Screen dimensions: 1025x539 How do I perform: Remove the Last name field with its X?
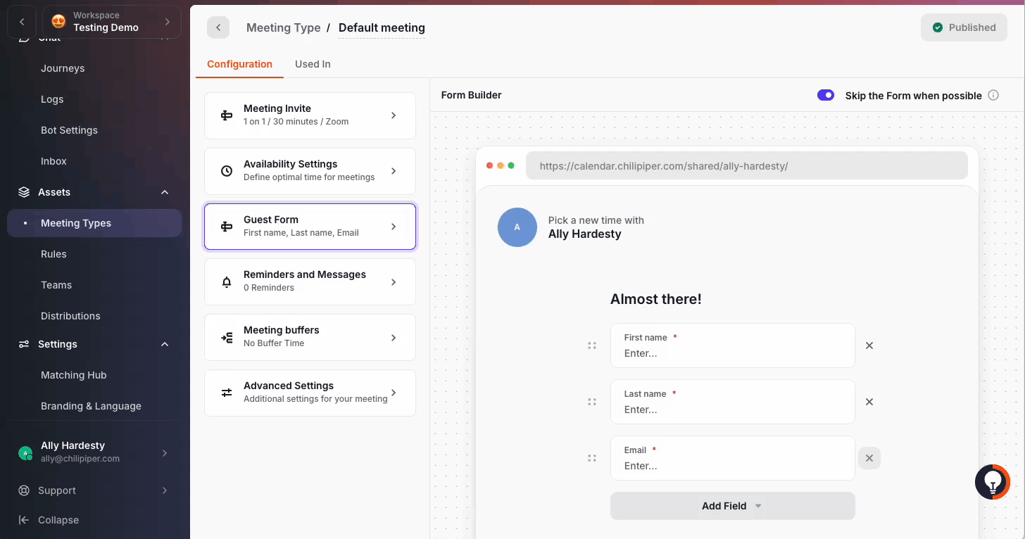869,402
